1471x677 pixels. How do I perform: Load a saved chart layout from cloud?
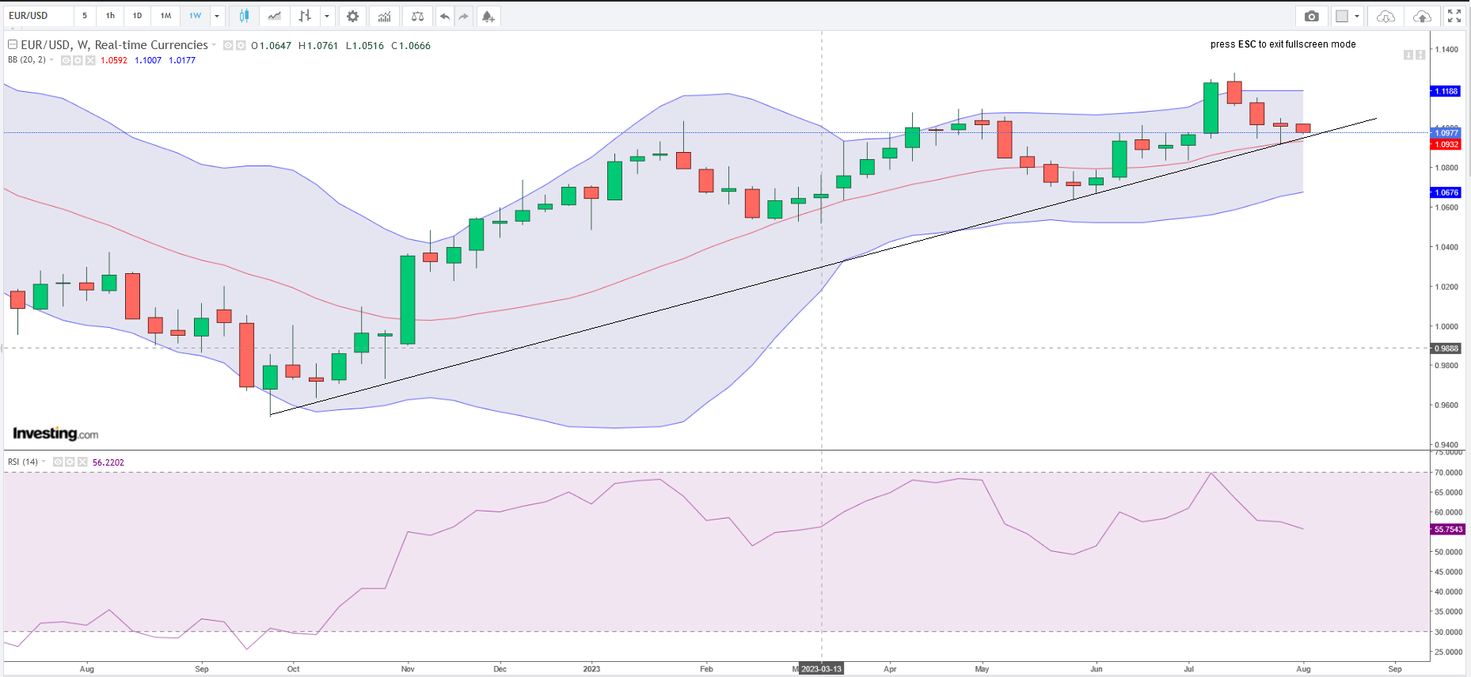(x=1385, y=16)
